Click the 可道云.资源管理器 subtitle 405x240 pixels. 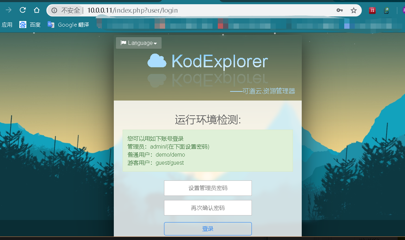coord(263,91)
